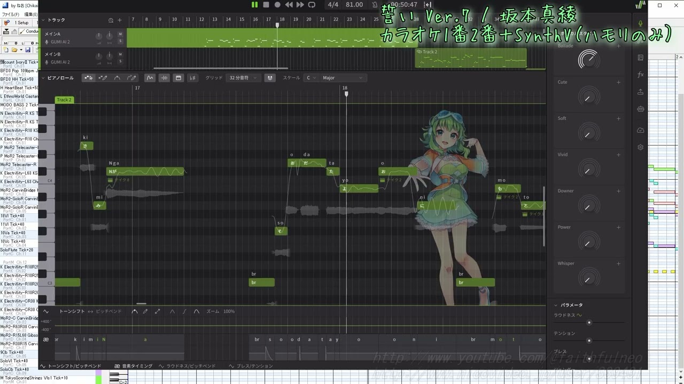Open the ファイル(F) menu in background window
Viewport: 684px width, 384px height.
click(11, 14)
